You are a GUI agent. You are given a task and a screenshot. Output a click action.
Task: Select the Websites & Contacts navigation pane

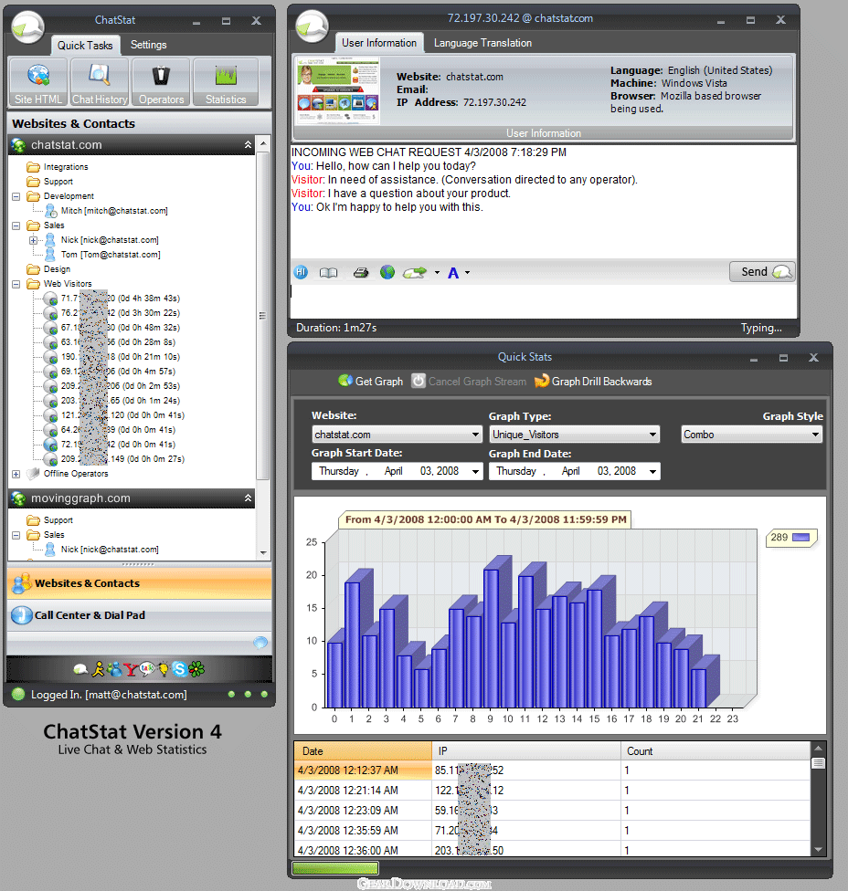coord(139,583)
